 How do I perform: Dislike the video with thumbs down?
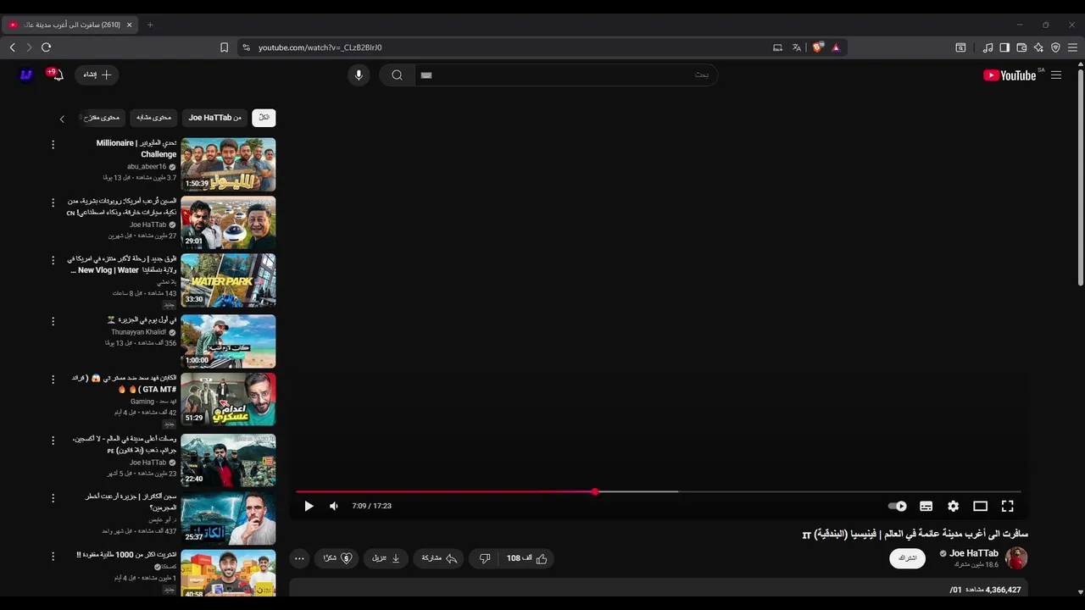tap(485, 558)
